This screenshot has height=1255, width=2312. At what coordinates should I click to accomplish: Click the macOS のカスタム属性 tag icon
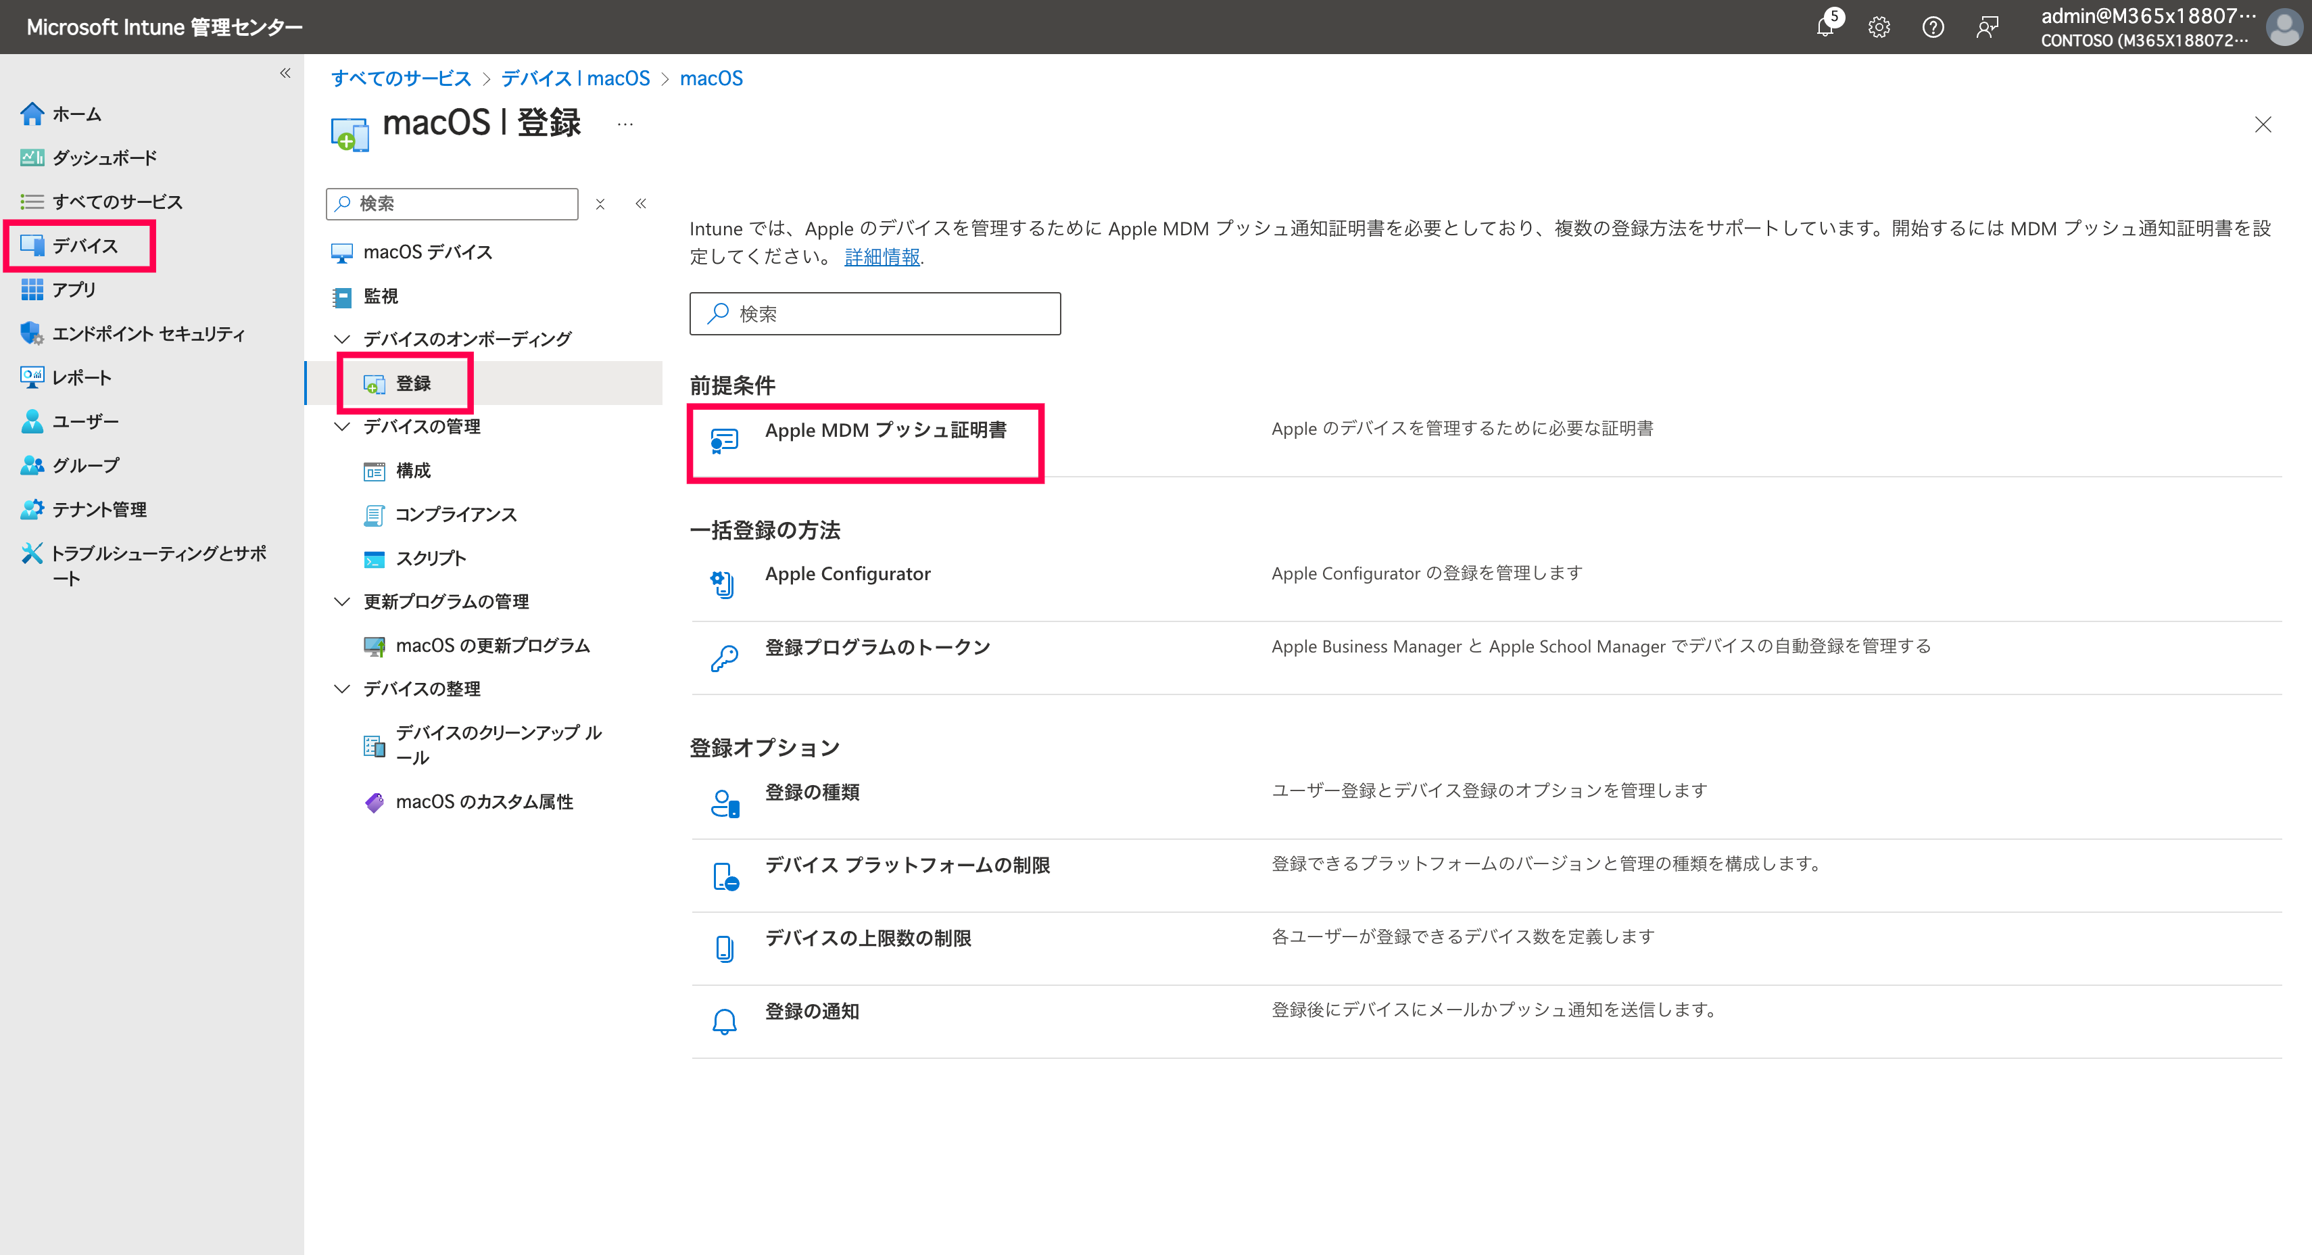[375, 802]
